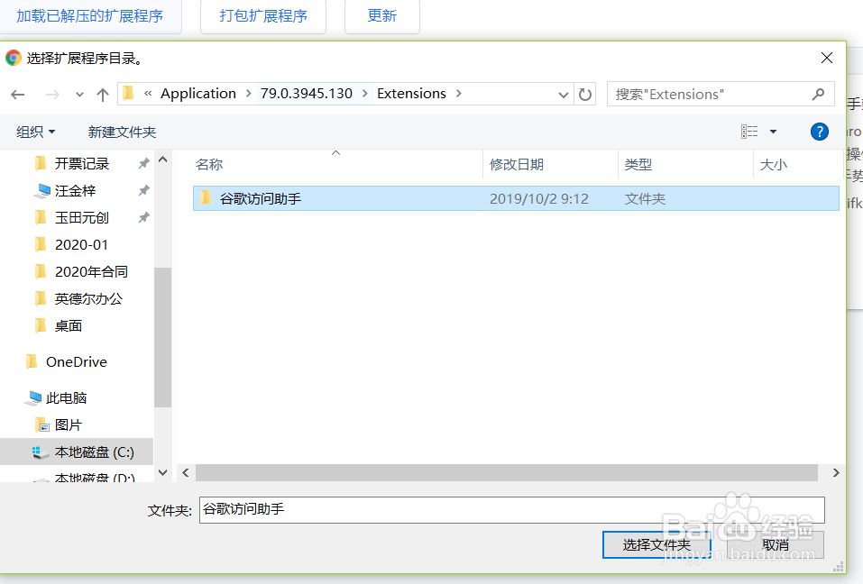Screen dimensions: 863x584
Task: Click the 选择文件夹 button
Action: click(656, 544)
